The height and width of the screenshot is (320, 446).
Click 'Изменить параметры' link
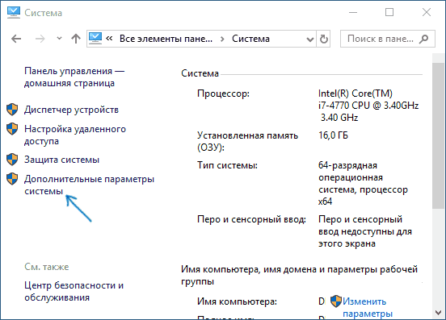pos(368,307)
